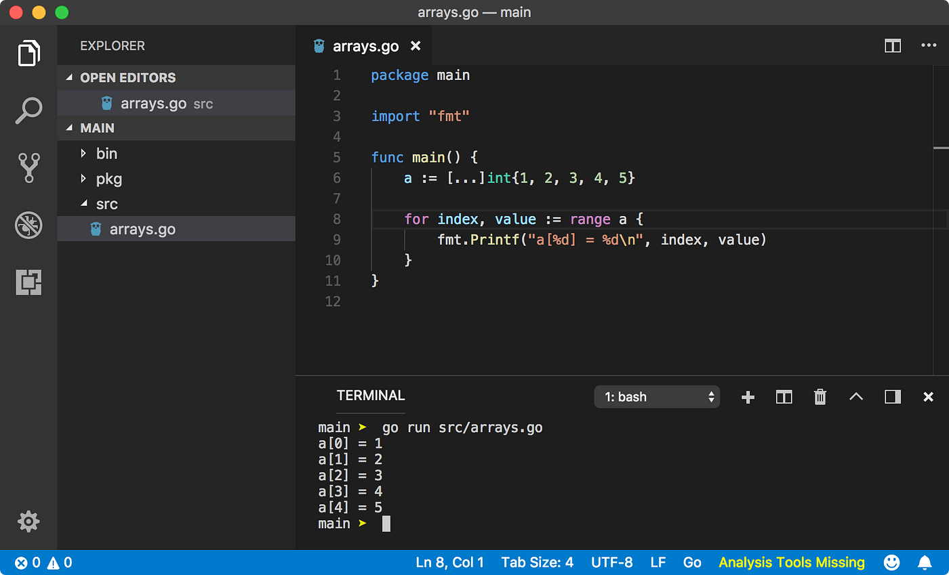The width and height of the screenshot is (949, 575).
Task: Open the Debug view
Action: [x=28, y=225]
